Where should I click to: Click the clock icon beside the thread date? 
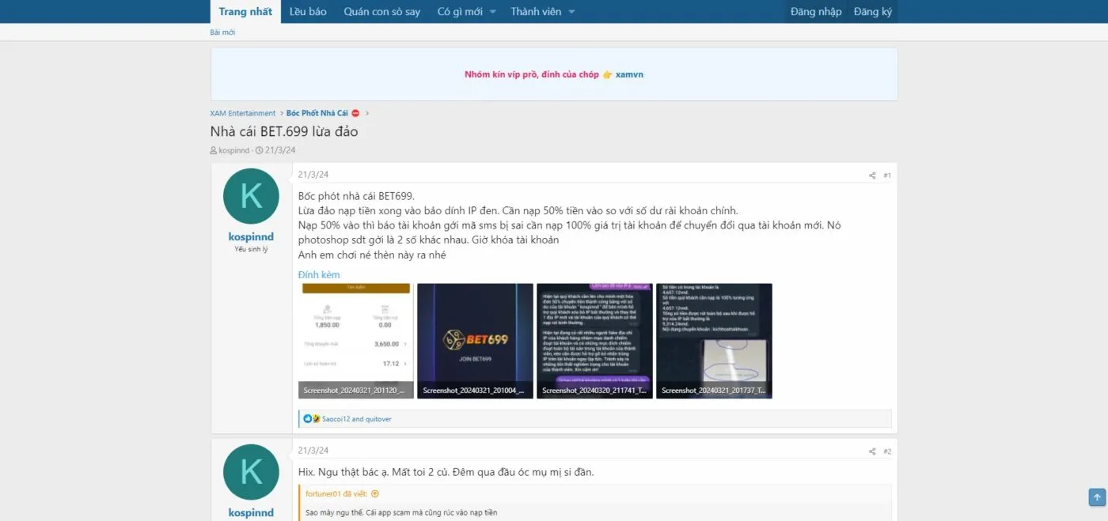[x=260, y=150]
